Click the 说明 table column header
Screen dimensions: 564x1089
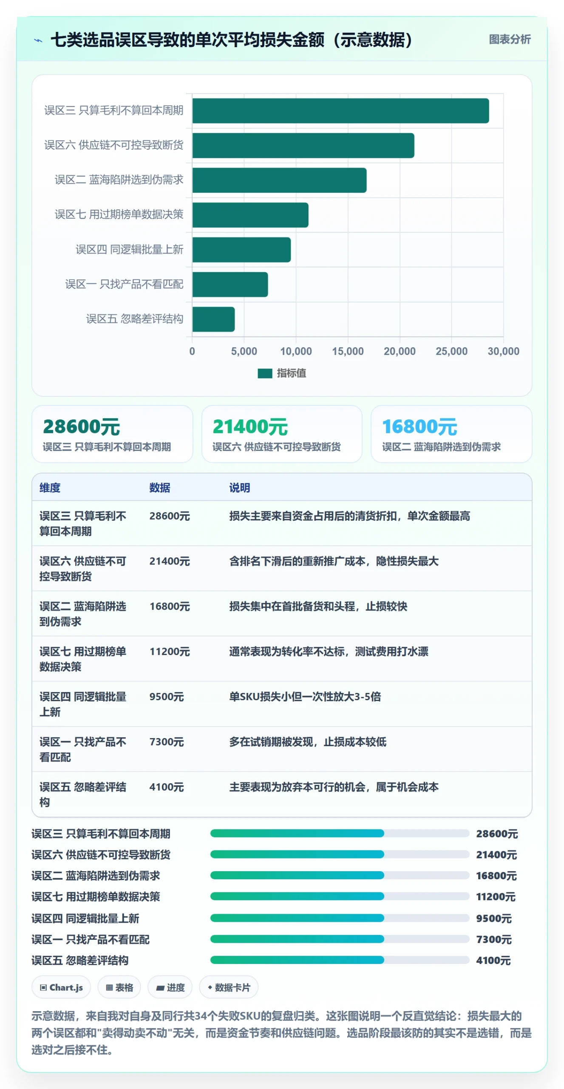pyautogui.click(x=240, y=487)
